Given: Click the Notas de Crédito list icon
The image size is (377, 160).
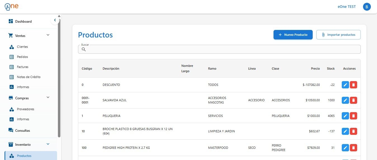Looking at the screenshot, I should (x=12, y=77).
